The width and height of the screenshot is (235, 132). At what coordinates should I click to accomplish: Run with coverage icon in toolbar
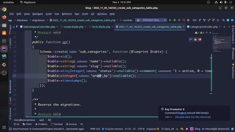tap(179, 20)
